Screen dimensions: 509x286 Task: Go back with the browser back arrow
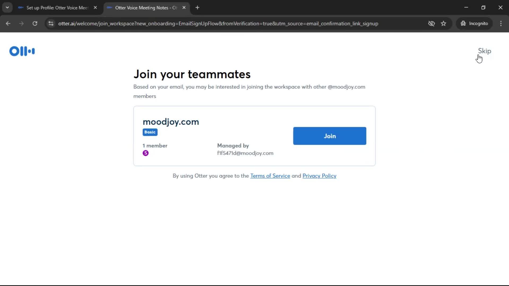[8, 24]
